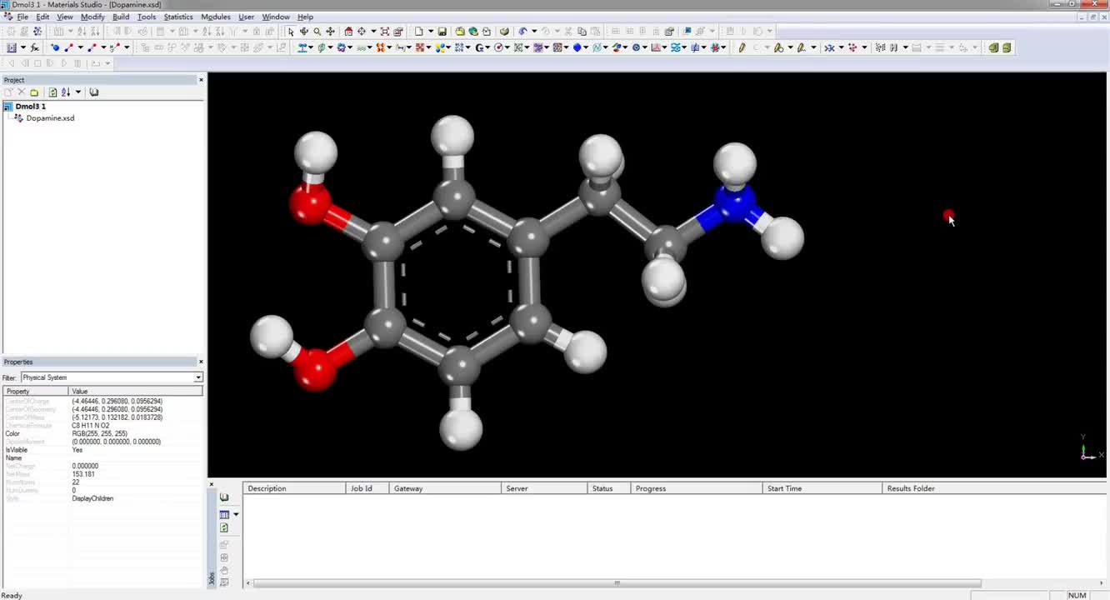
Task: Select the 3D Viewer selection arrow tool
Action: point(291,32)
